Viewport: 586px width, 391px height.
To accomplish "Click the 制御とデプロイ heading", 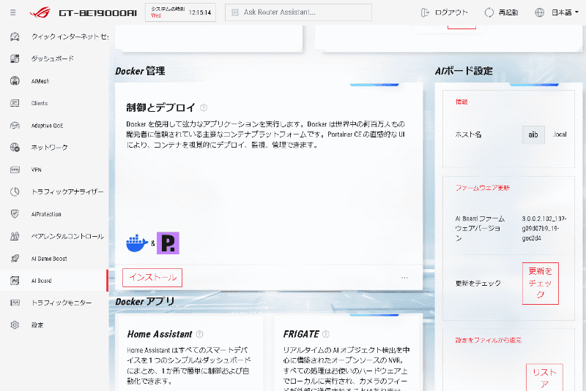I will pos(160,107).
